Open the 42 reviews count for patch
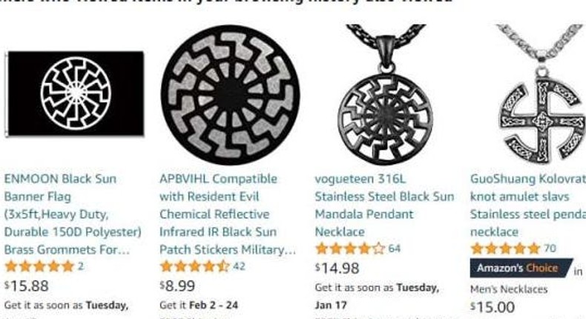This screenshot has width=586, height=319. (x=239, y=266)
